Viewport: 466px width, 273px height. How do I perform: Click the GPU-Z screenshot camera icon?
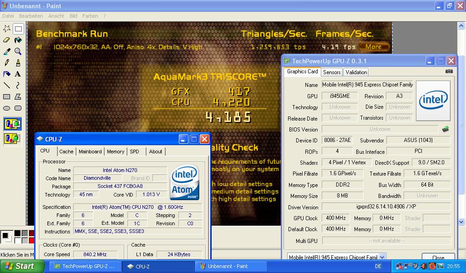coord(449,71)
